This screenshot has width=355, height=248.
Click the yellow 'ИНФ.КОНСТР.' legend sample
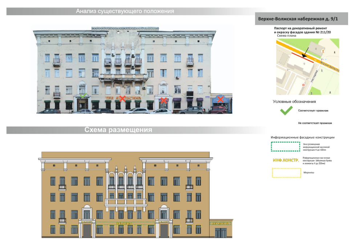(286, 160)
